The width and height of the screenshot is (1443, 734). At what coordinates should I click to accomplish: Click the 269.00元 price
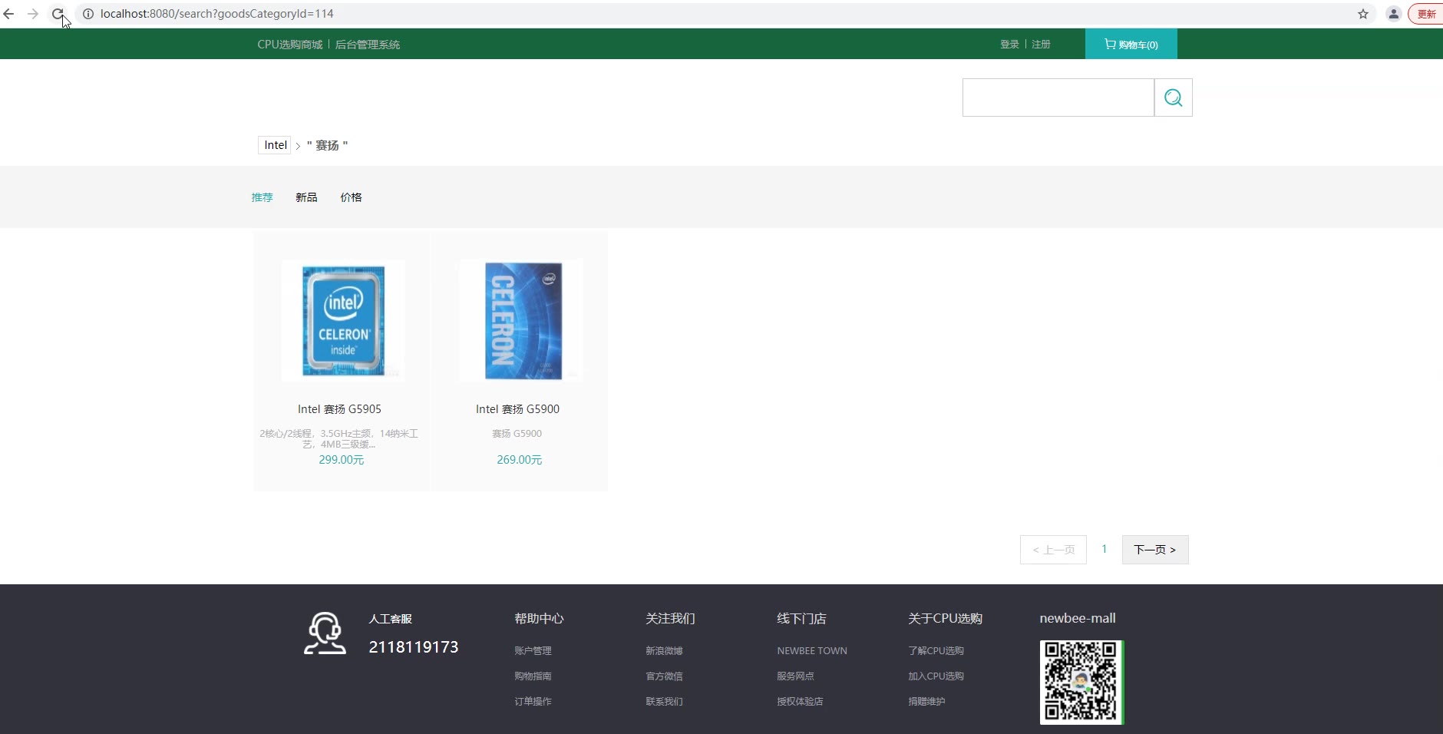click(x=520, y=460)
